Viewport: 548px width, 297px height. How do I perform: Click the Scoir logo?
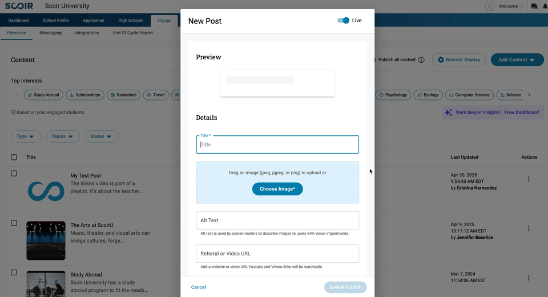tap(19, 6)
